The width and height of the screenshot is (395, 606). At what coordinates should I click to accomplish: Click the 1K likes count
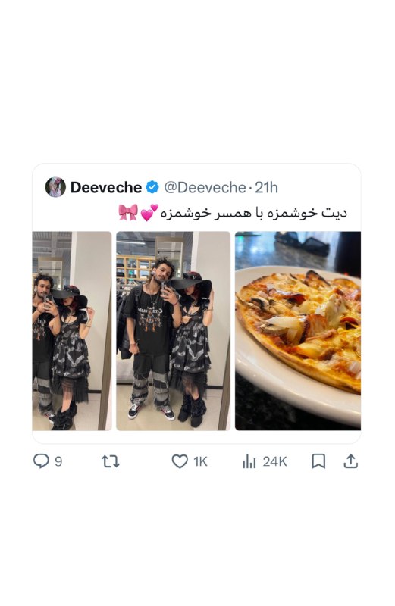[200, 461]
